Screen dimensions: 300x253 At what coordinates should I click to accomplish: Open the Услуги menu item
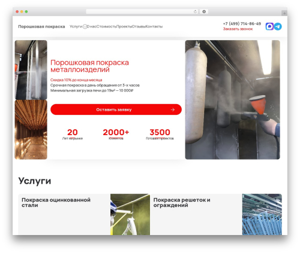point(76,26)
